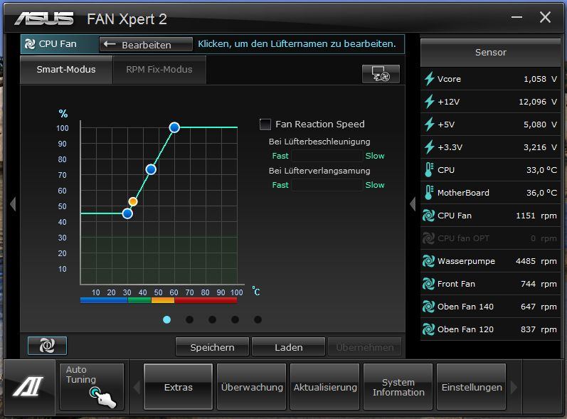This screenshot has width=567, height=419.
Task: Open the System Information menu
Action: coord(398,387)
